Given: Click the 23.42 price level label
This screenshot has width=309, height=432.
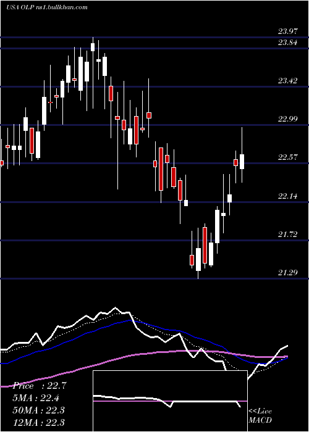Looking at the screenshot, I should (287, 80).
